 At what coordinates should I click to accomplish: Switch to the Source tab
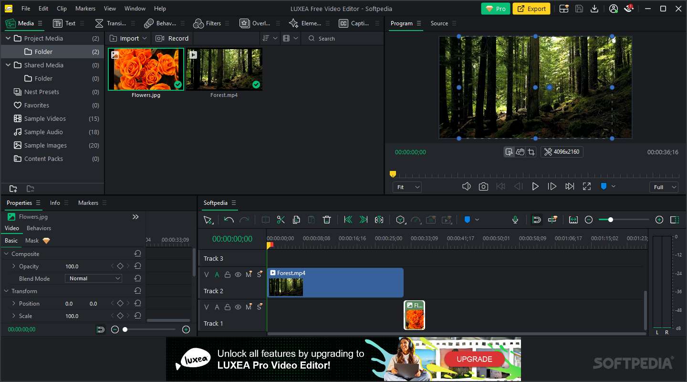[439, 23]
